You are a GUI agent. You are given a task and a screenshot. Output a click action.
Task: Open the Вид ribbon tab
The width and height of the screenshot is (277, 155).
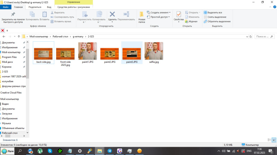click(49, 7)
